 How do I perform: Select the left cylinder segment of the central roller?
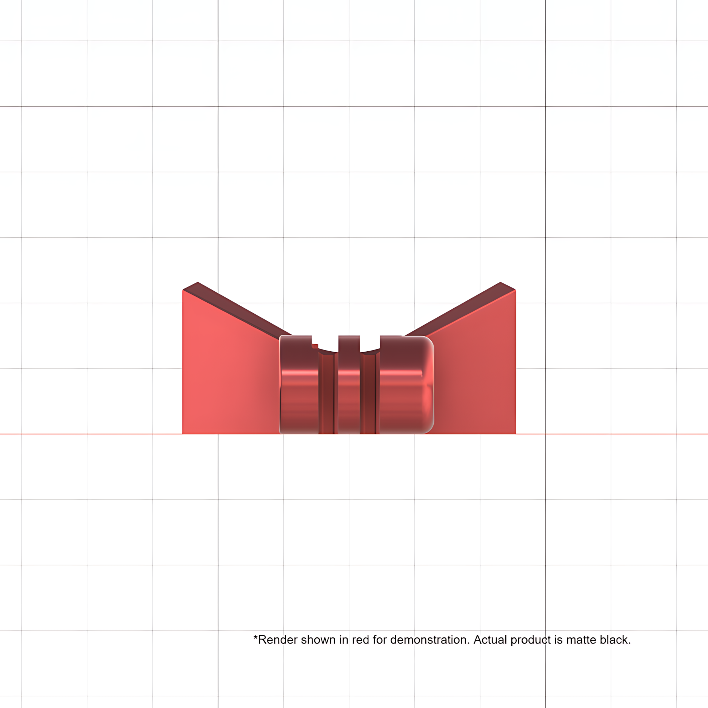coord(299,384)
